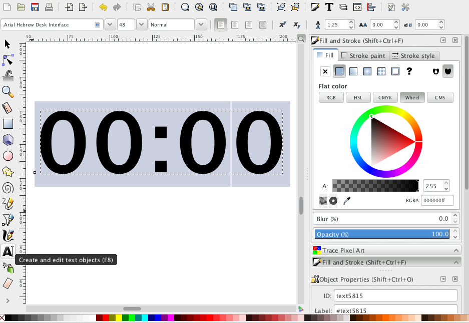Select the Rectangle tool

(x=8, y=124)
